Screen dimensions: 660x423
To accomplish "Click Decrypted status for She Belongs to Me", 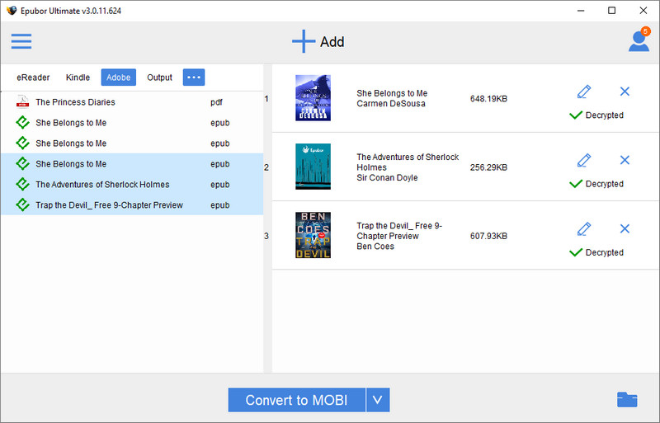I will pyautogui.click(x=596, y=115).
